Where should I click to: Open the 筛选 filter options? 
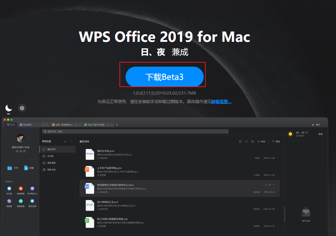[x=276, y=141]
